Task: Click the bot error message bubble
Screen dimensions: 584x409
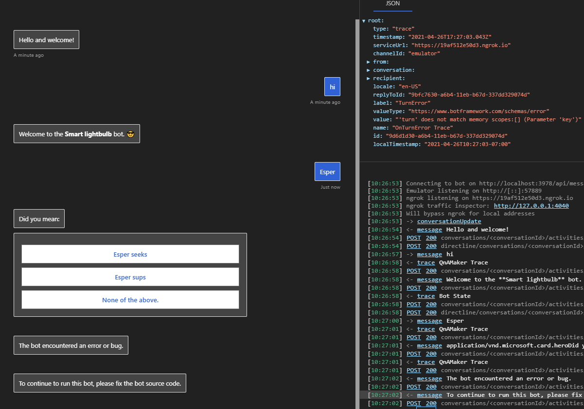Action: click(71, 345)
